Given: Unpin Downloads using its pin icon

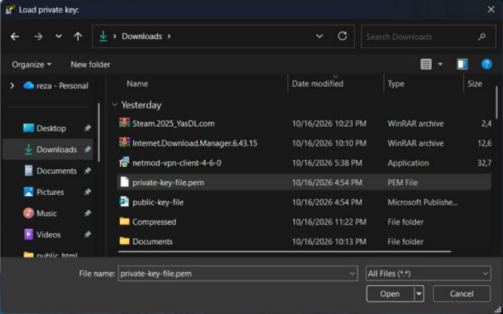Looking at the screenshot, I should point(87,150).
